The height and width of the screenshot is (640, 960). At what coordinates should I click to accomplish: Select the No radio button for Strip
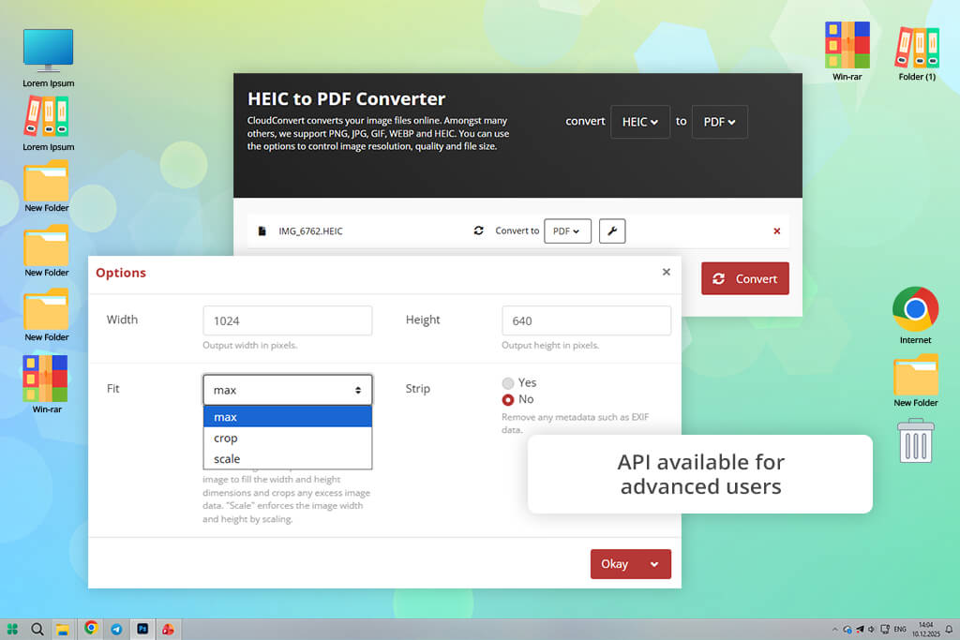point(507,399)
